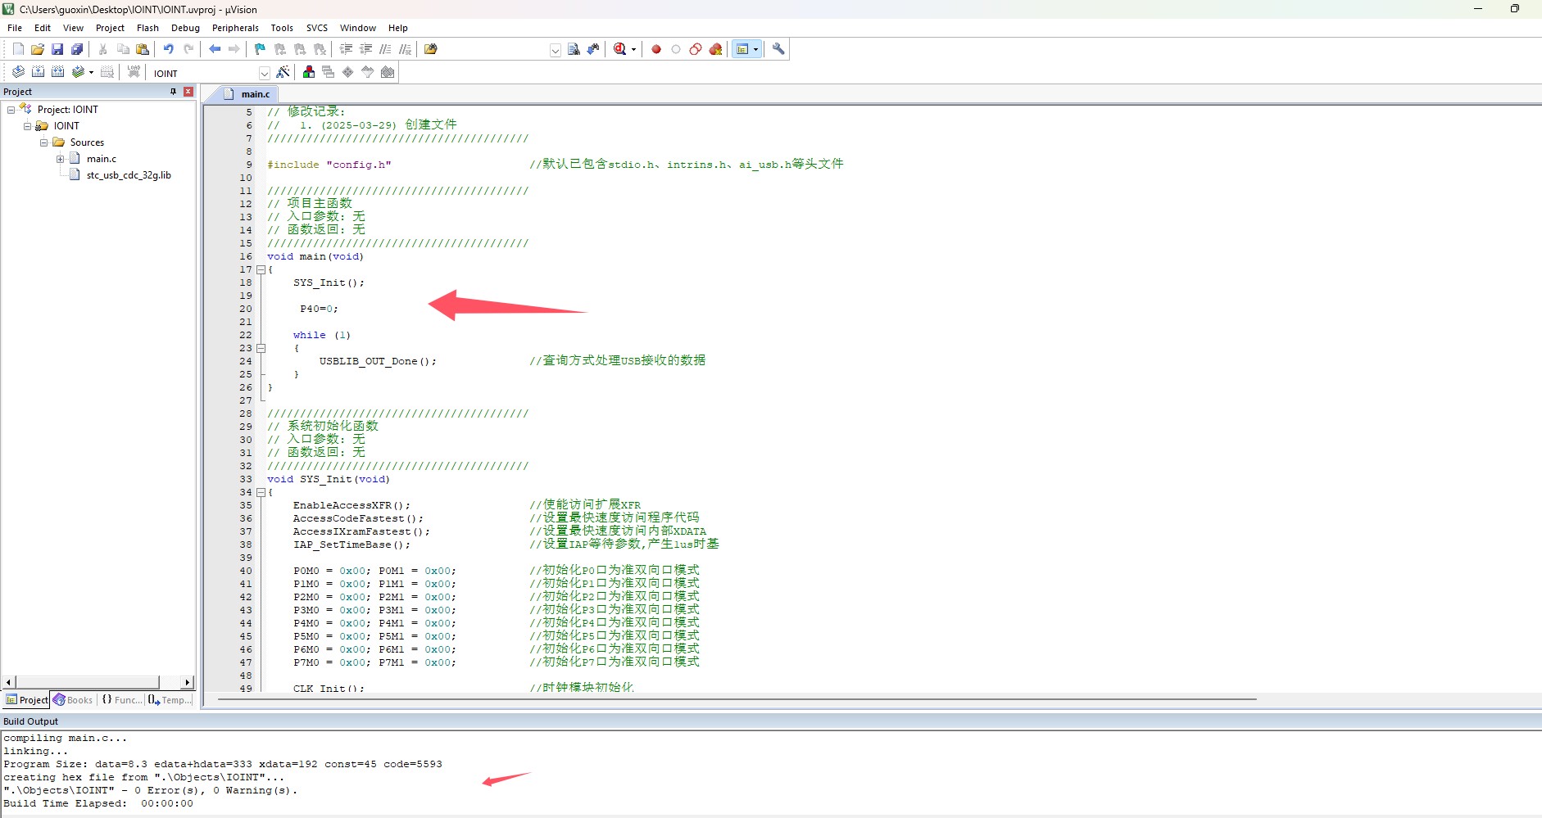Click the P40=0; code line
This screenshot has height=818, width=1542.
319,309
